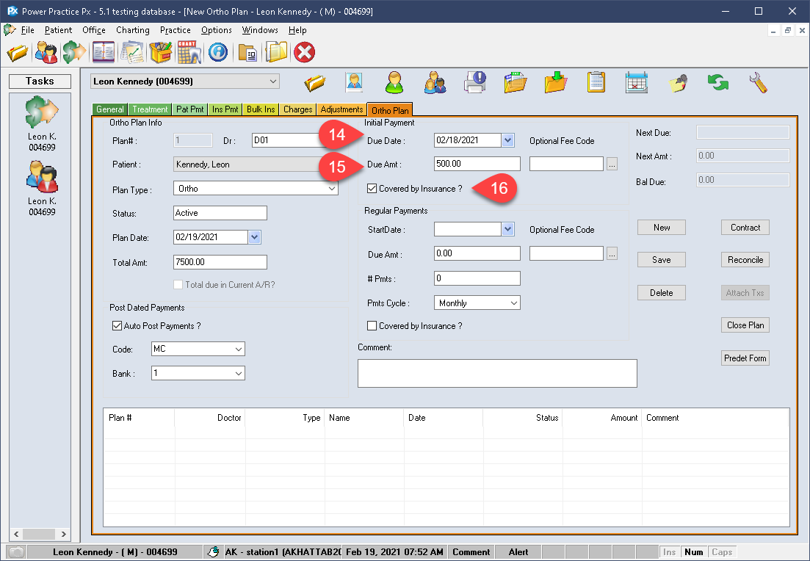Switch to the General tab

110,109
